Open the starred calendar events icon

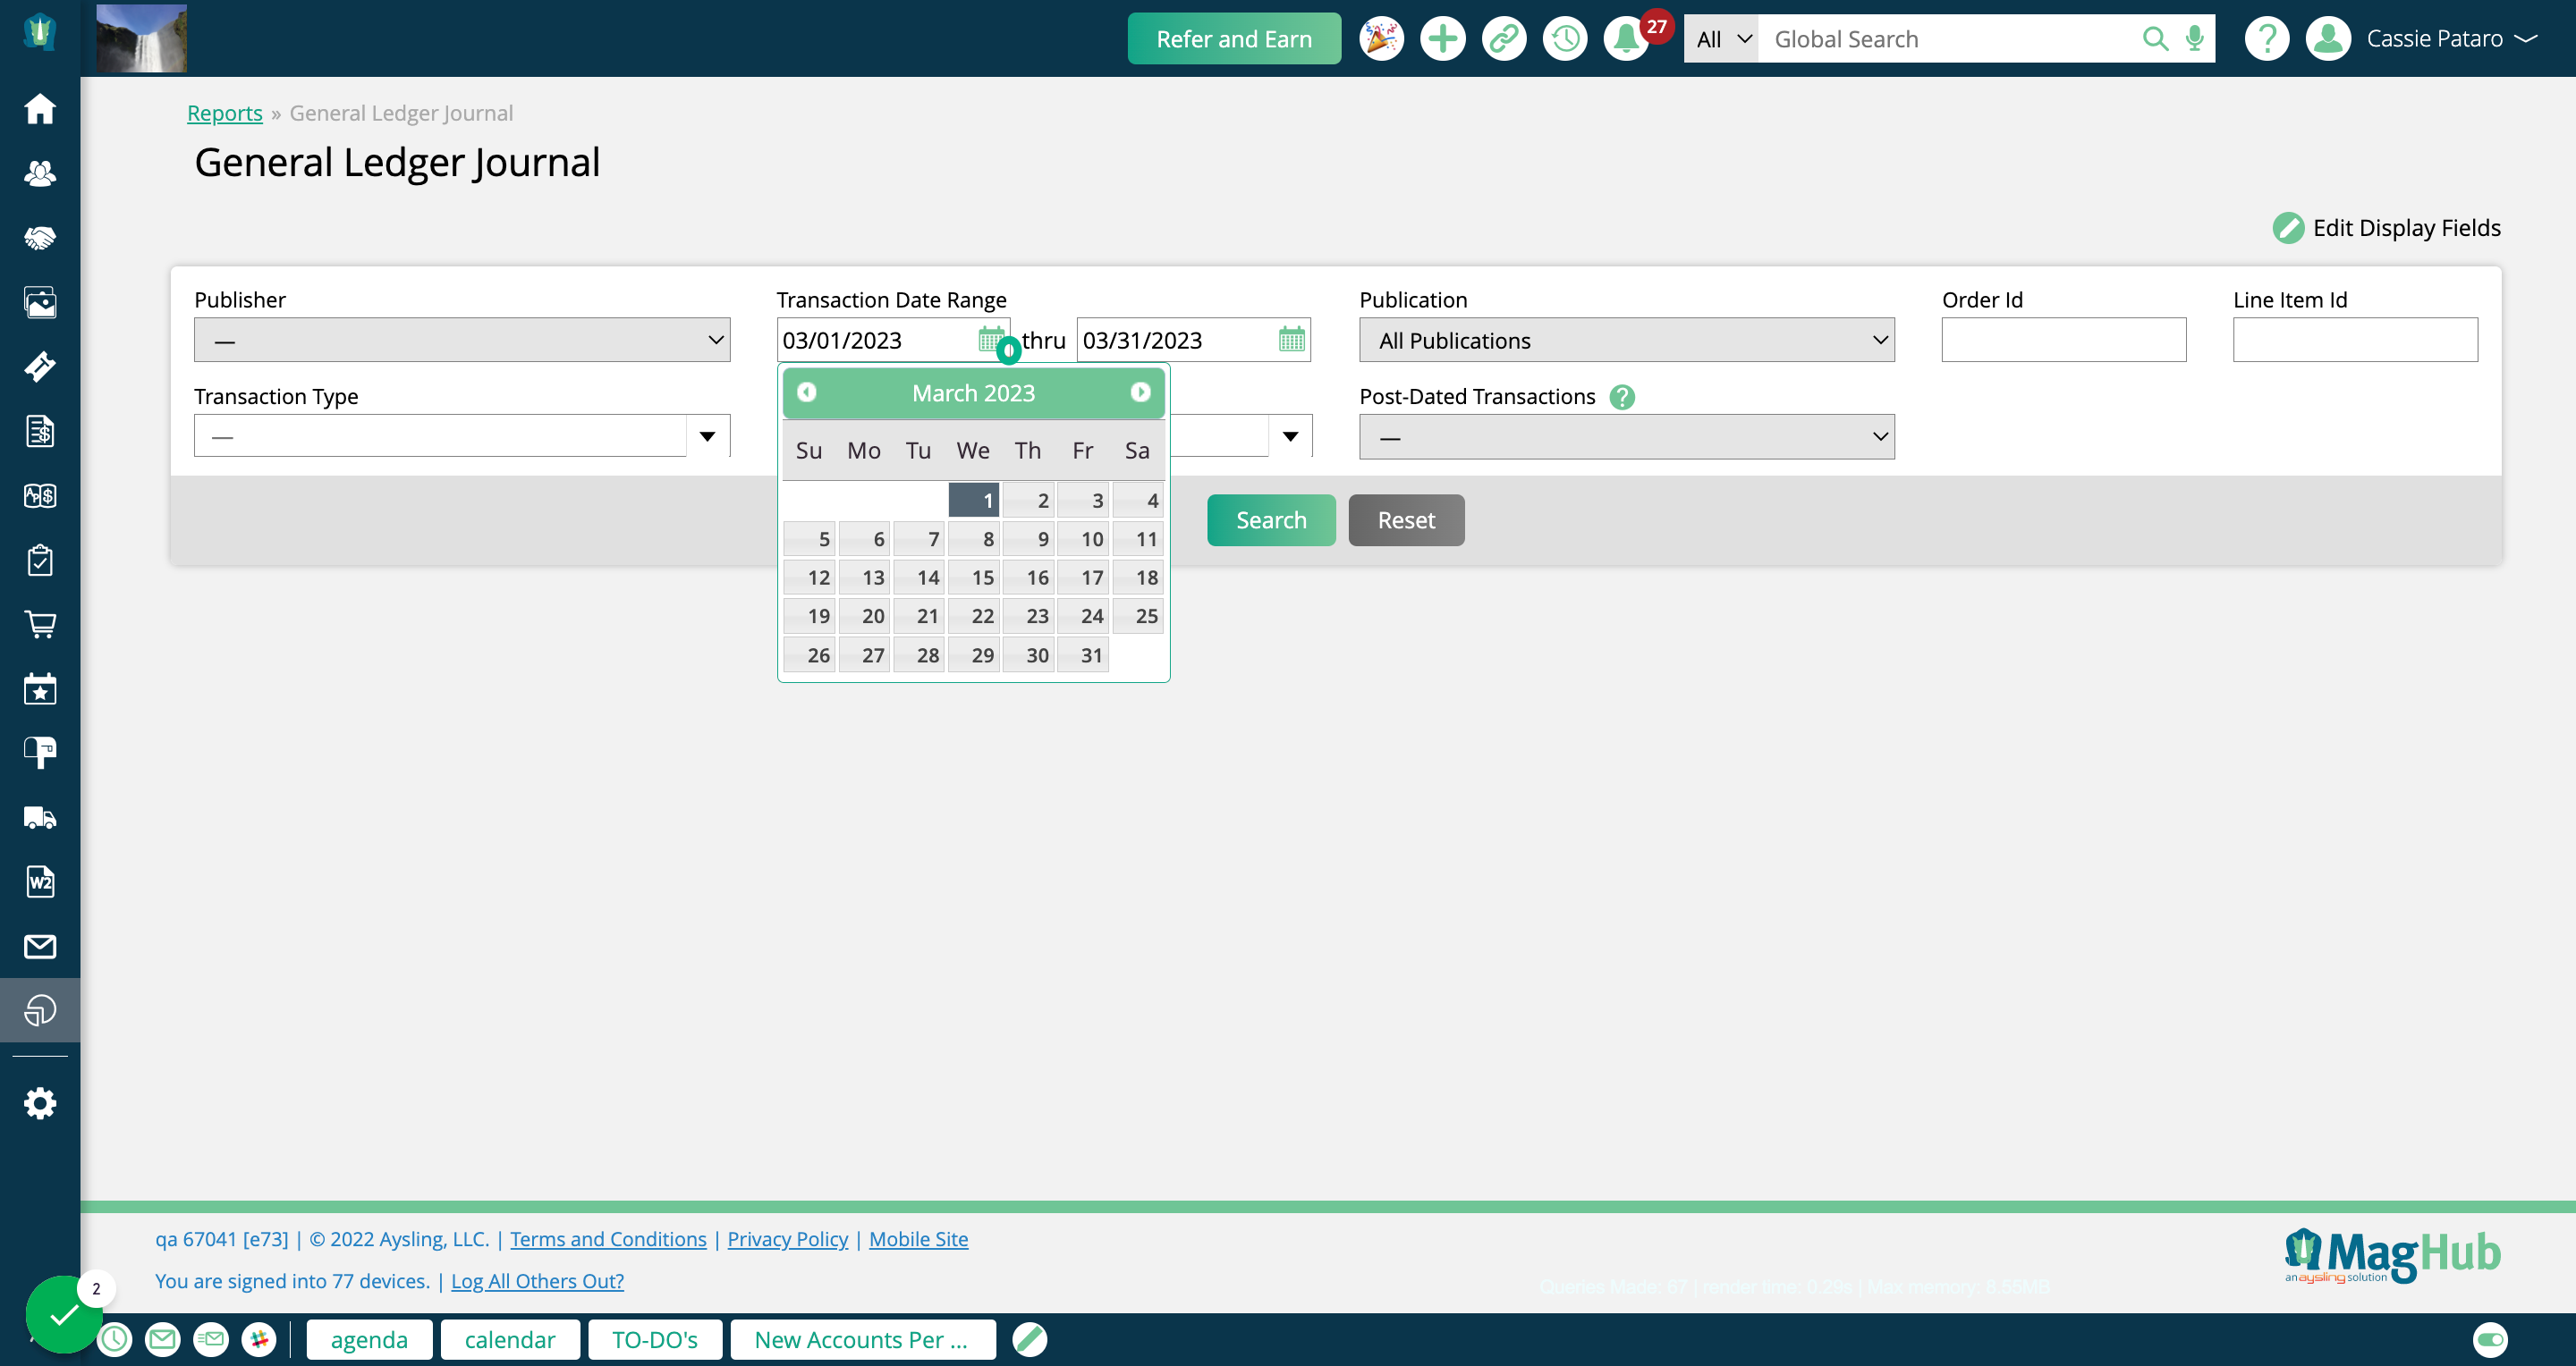point(40,688)
